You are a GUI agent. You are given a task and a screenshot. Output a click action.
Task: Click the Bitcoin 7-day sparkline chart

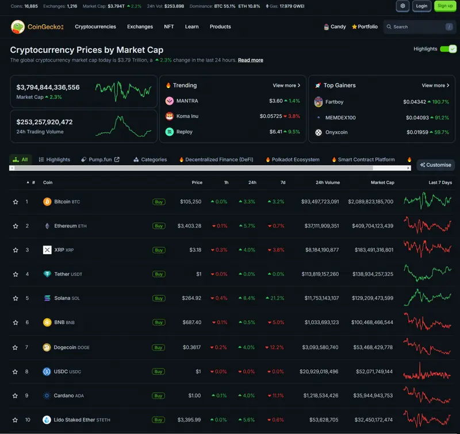point(427,201)
